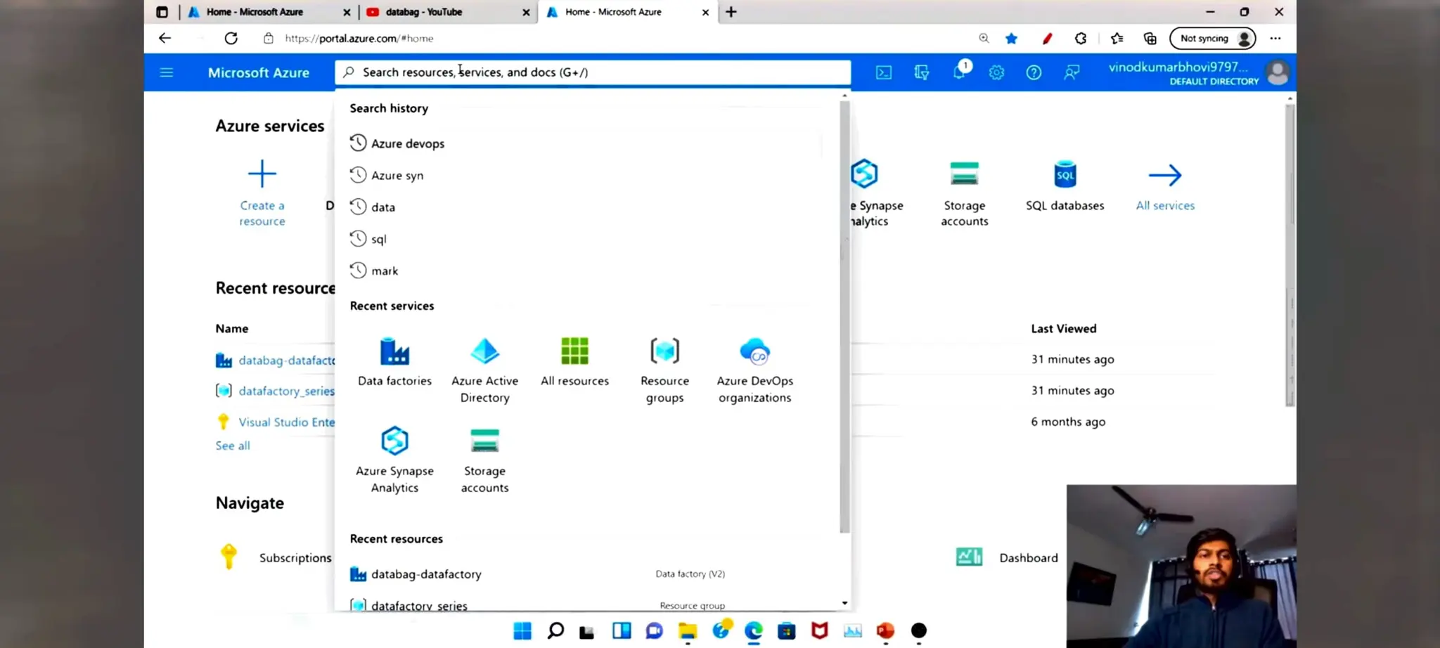The height and width of the screenshot is (648, 1440).
Task: Open Windows Start button
Action: coord(522,630)
